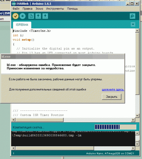
Task: Maximize the Arduino window
Action: (x=132, y=4)
